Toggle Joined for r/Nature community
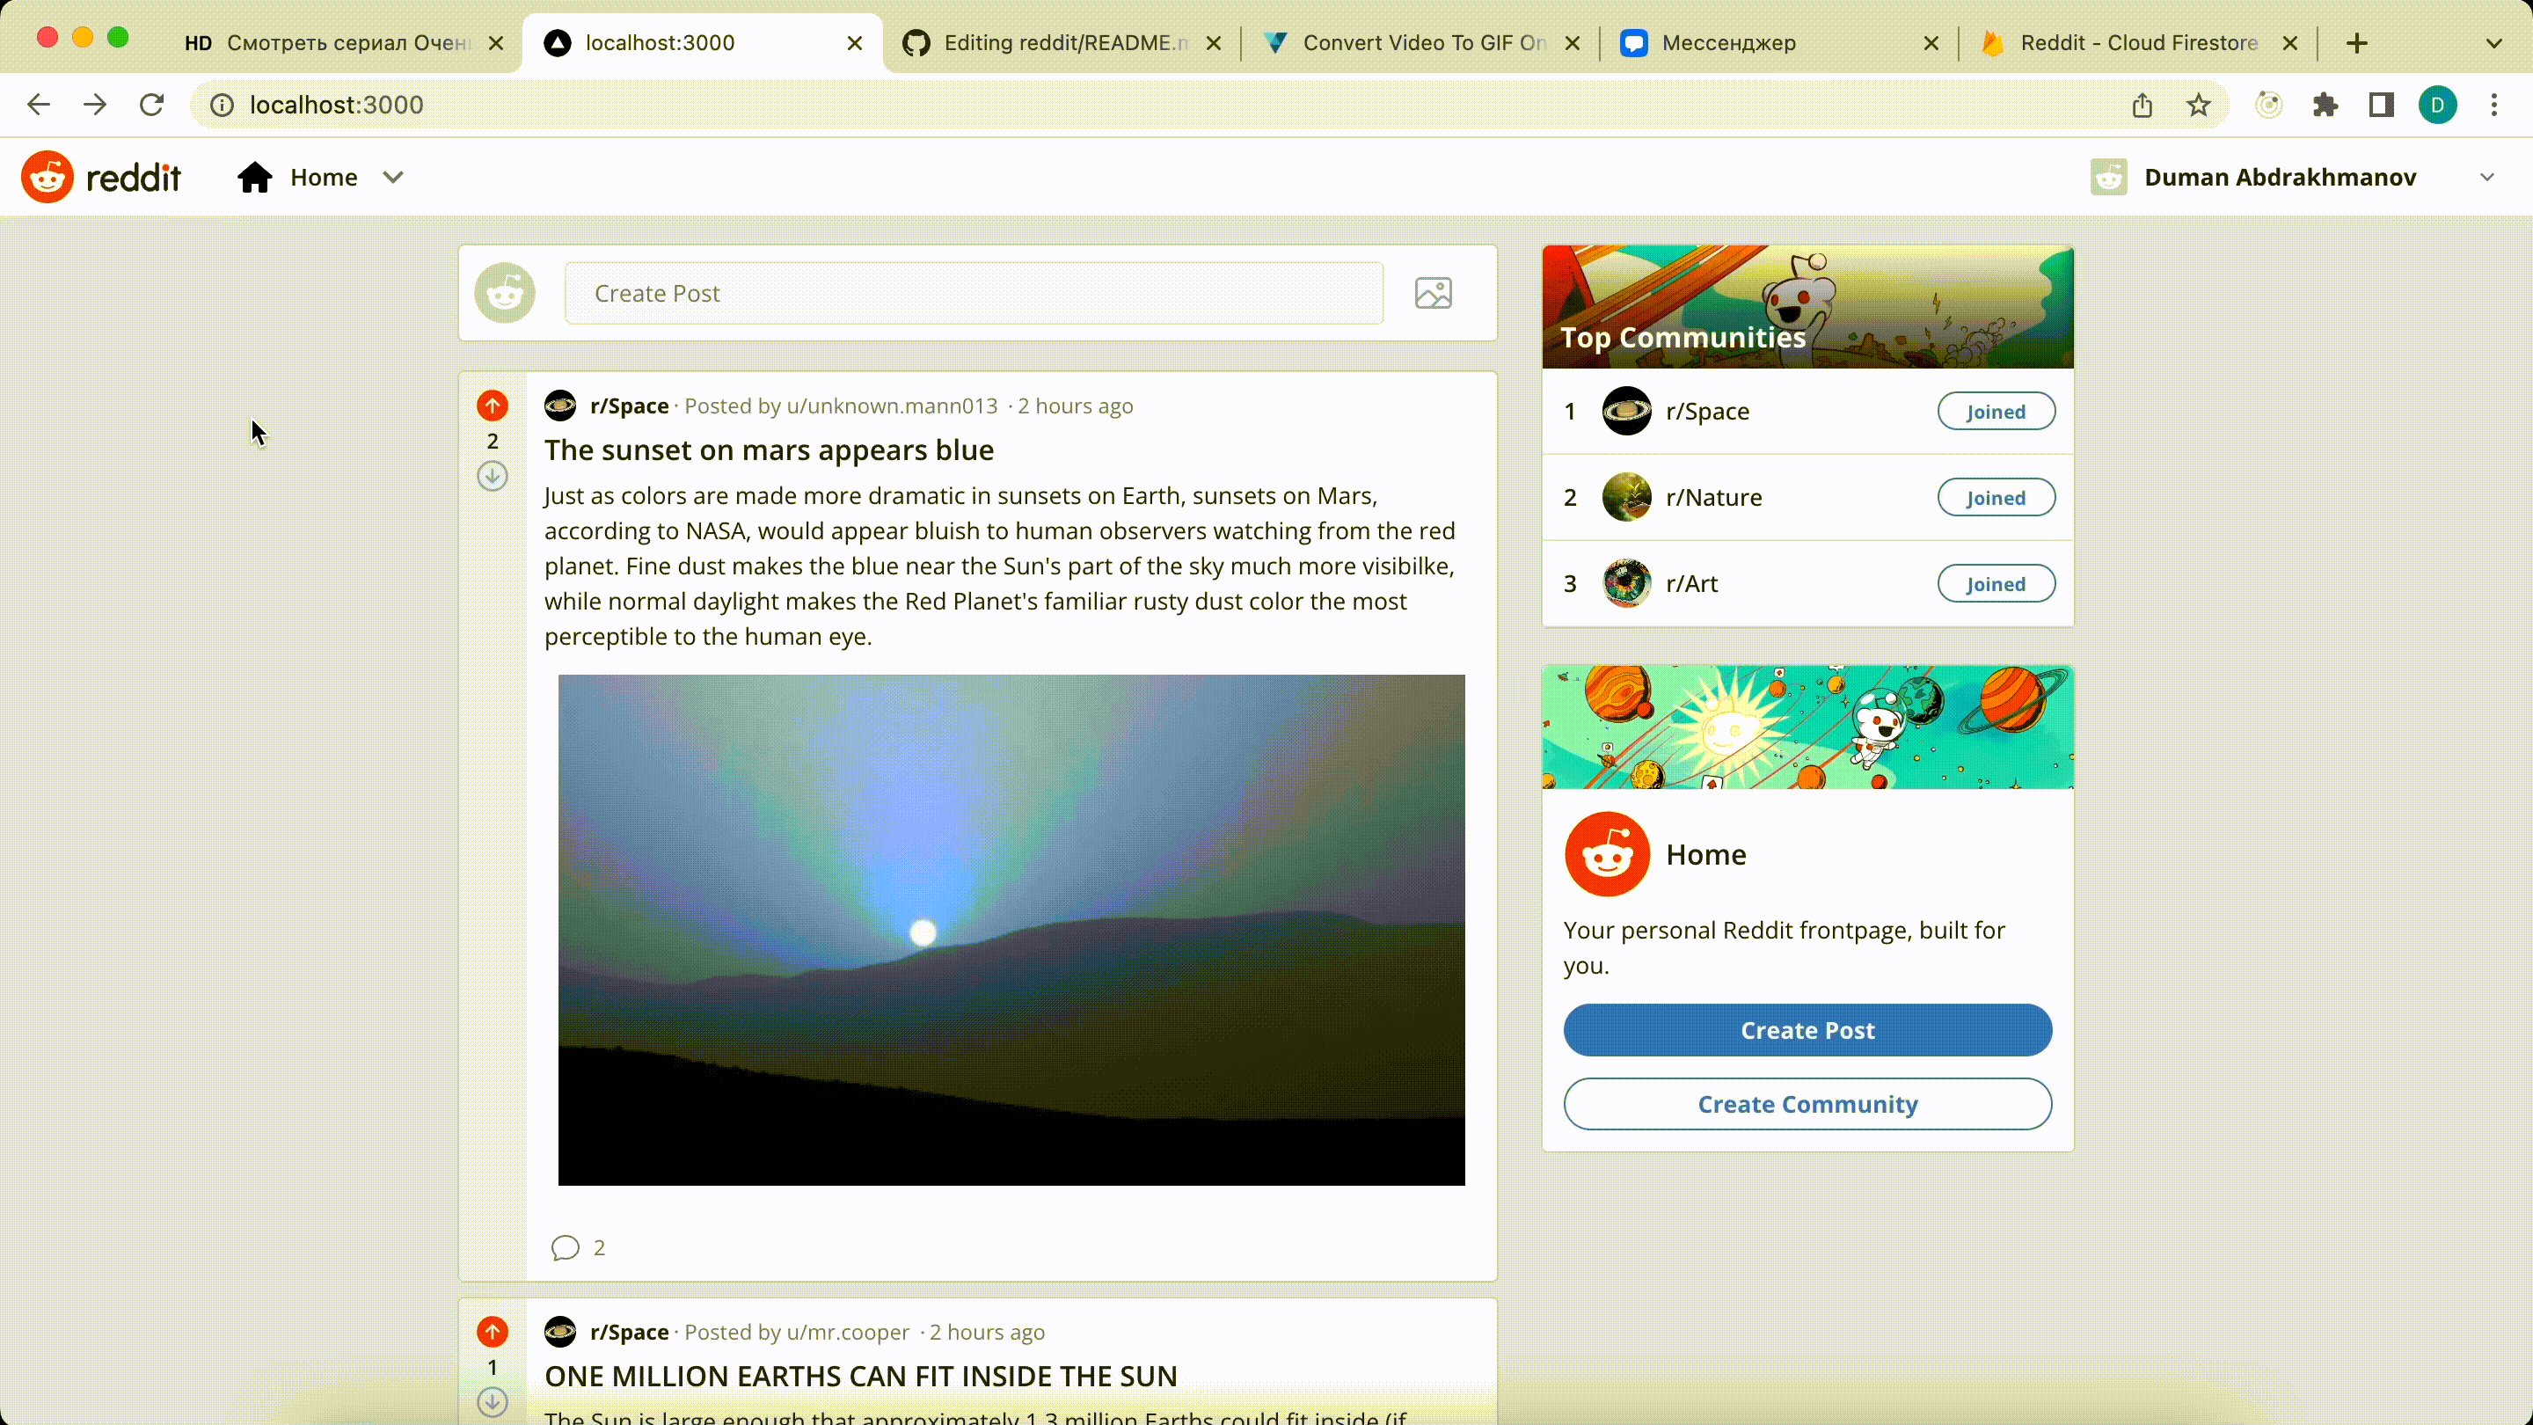Screen dimensions: 2533x1425 click(x=1995, y=498)
